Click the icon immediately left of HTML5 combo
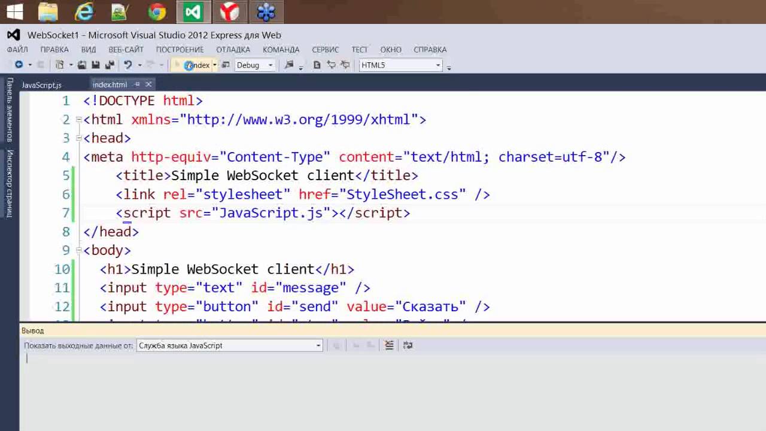The image size is (766, 431). pyautogui.click(x=345, y=65)
